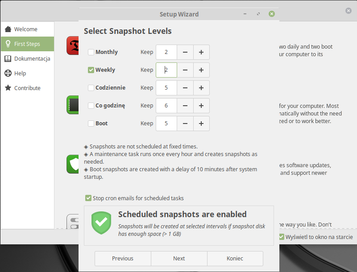The image size is (357, 272).
Task: Uncheck the Weekly snapshot level
Action: click(91, 70)
